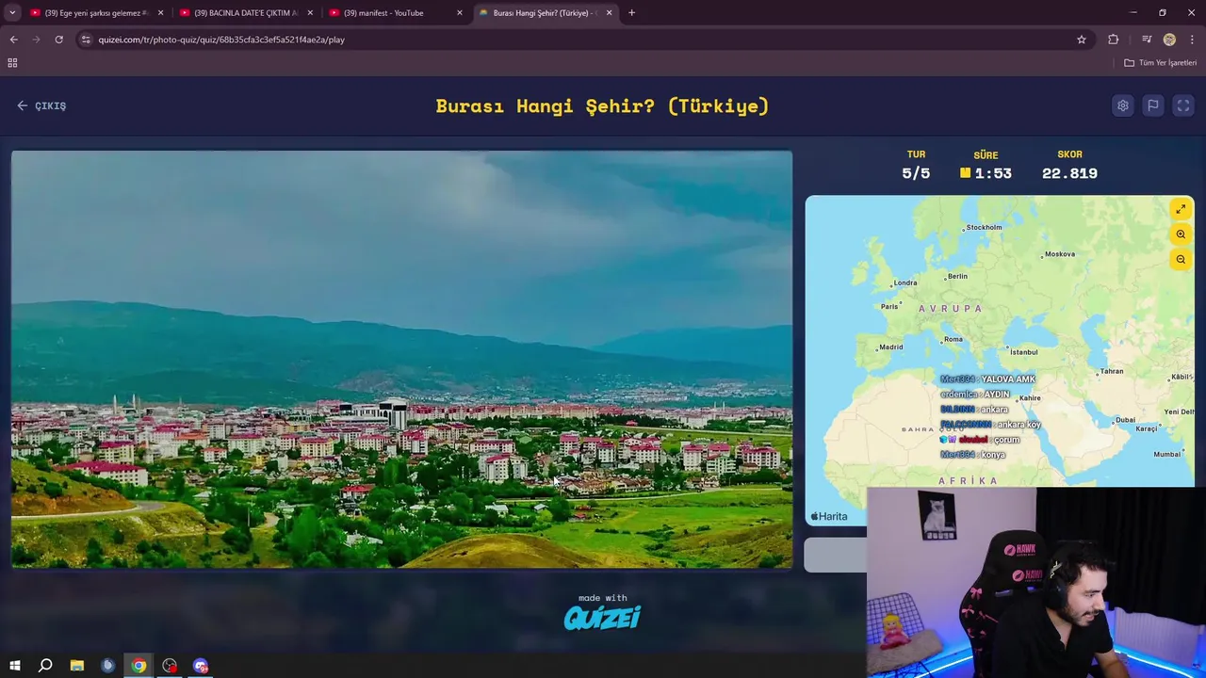Zoom out on the map

pos(1181,259)
